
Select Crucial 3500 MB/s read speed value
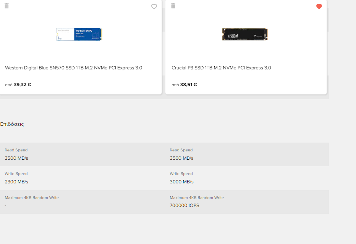coord(181,158)
